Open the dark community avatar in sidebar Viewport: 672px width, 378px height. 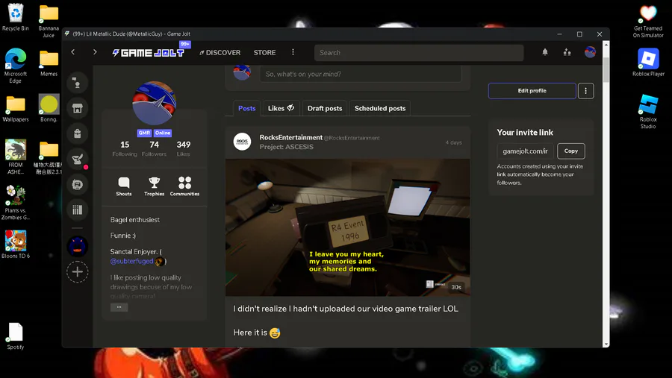point(77,247)
